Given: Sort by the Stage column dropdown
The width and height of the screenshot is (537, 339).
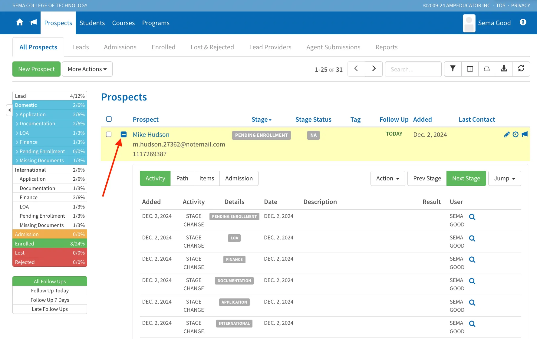Looking at the screenshot, I should pos(262,120).
